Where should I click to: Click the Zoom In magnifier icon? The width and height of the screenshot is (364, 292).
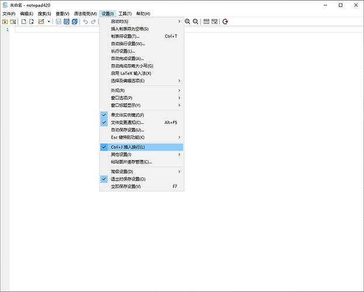pos(188,22)
